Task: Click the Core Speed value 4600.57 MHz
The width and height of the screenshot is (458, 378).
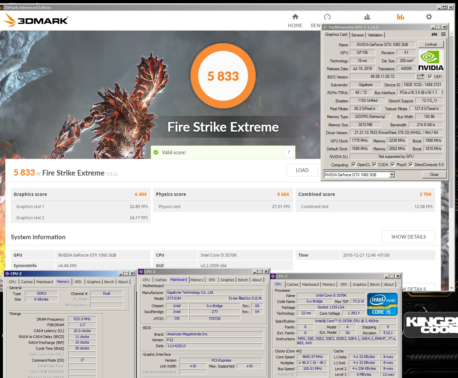Action: pos(312,357)
